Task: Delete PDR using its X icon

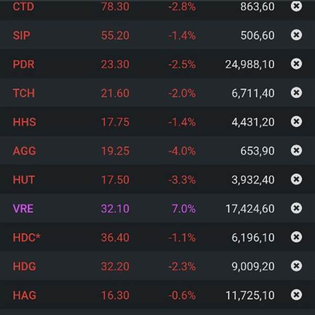Action: click(297, 64)
